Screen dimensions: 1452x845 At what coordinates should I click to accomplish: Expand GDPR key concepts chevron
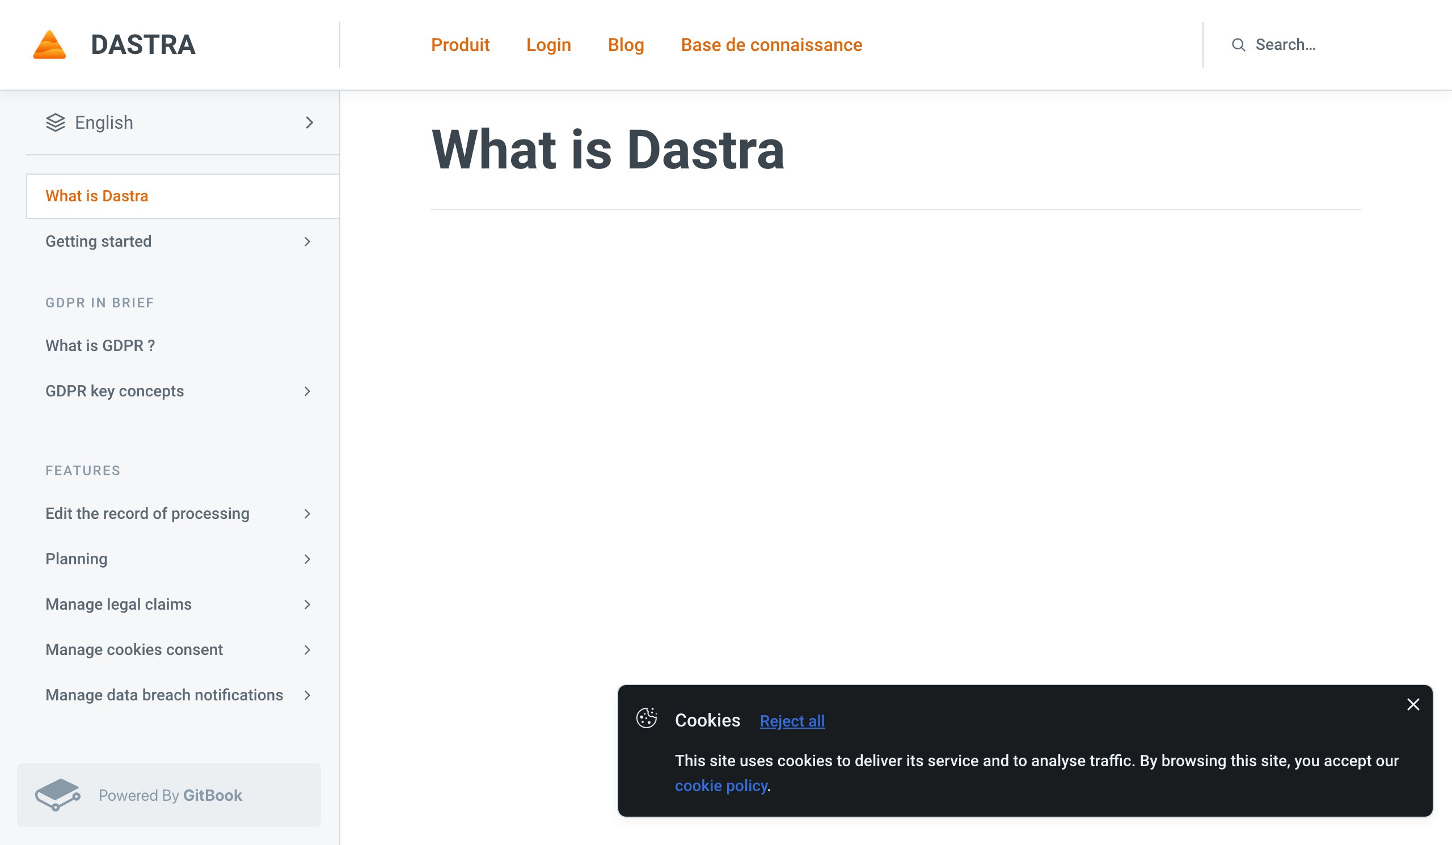pyautogui.click(x=307, y=391)
